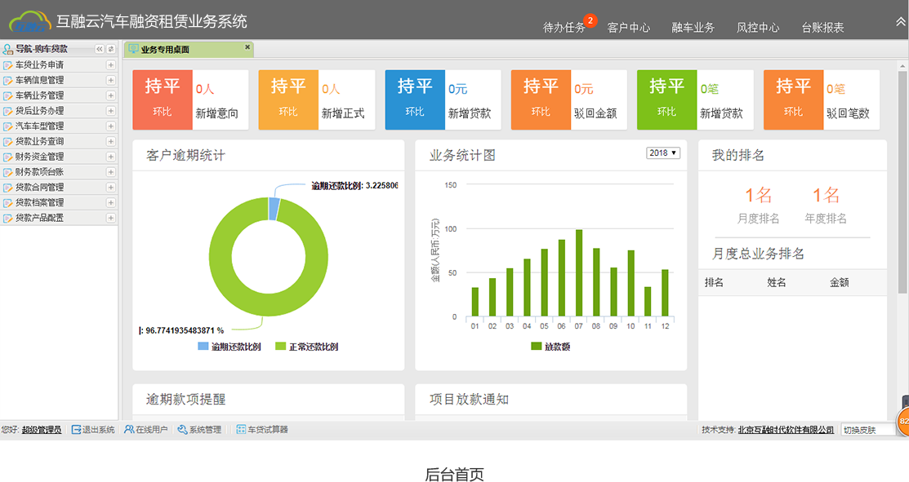Expand the 财务资金管理 plus button
The width and height of the screenshot is (909, 482).
(x=110, y=157)
